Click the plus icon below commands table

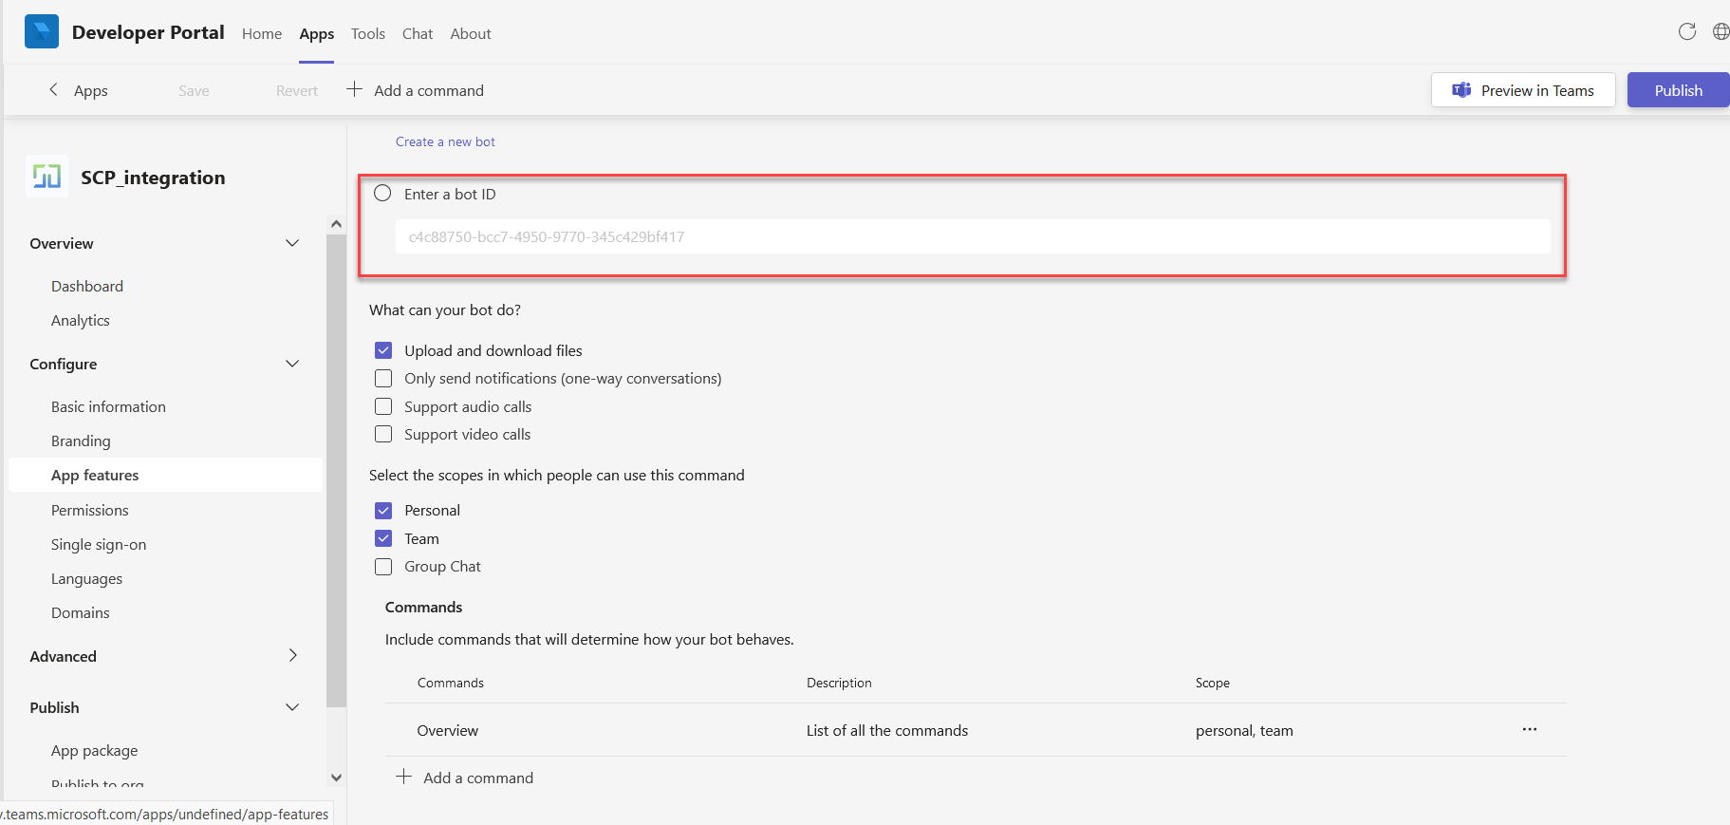403,778
